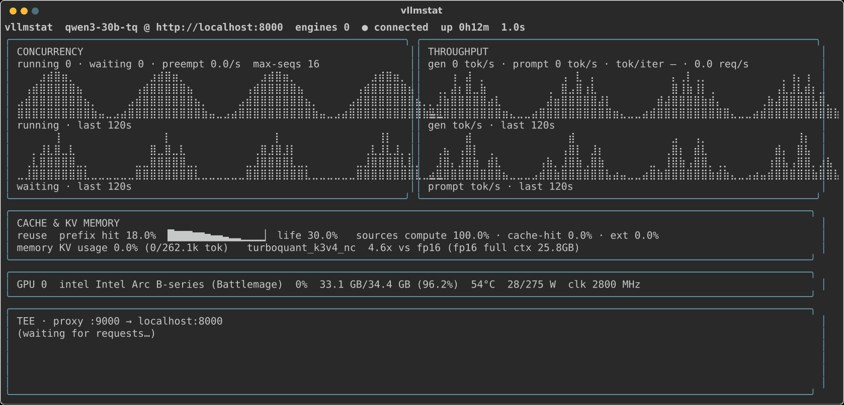Click the waiting for requests message area
The image size is (844, 405).
click(x=86, y=334)
